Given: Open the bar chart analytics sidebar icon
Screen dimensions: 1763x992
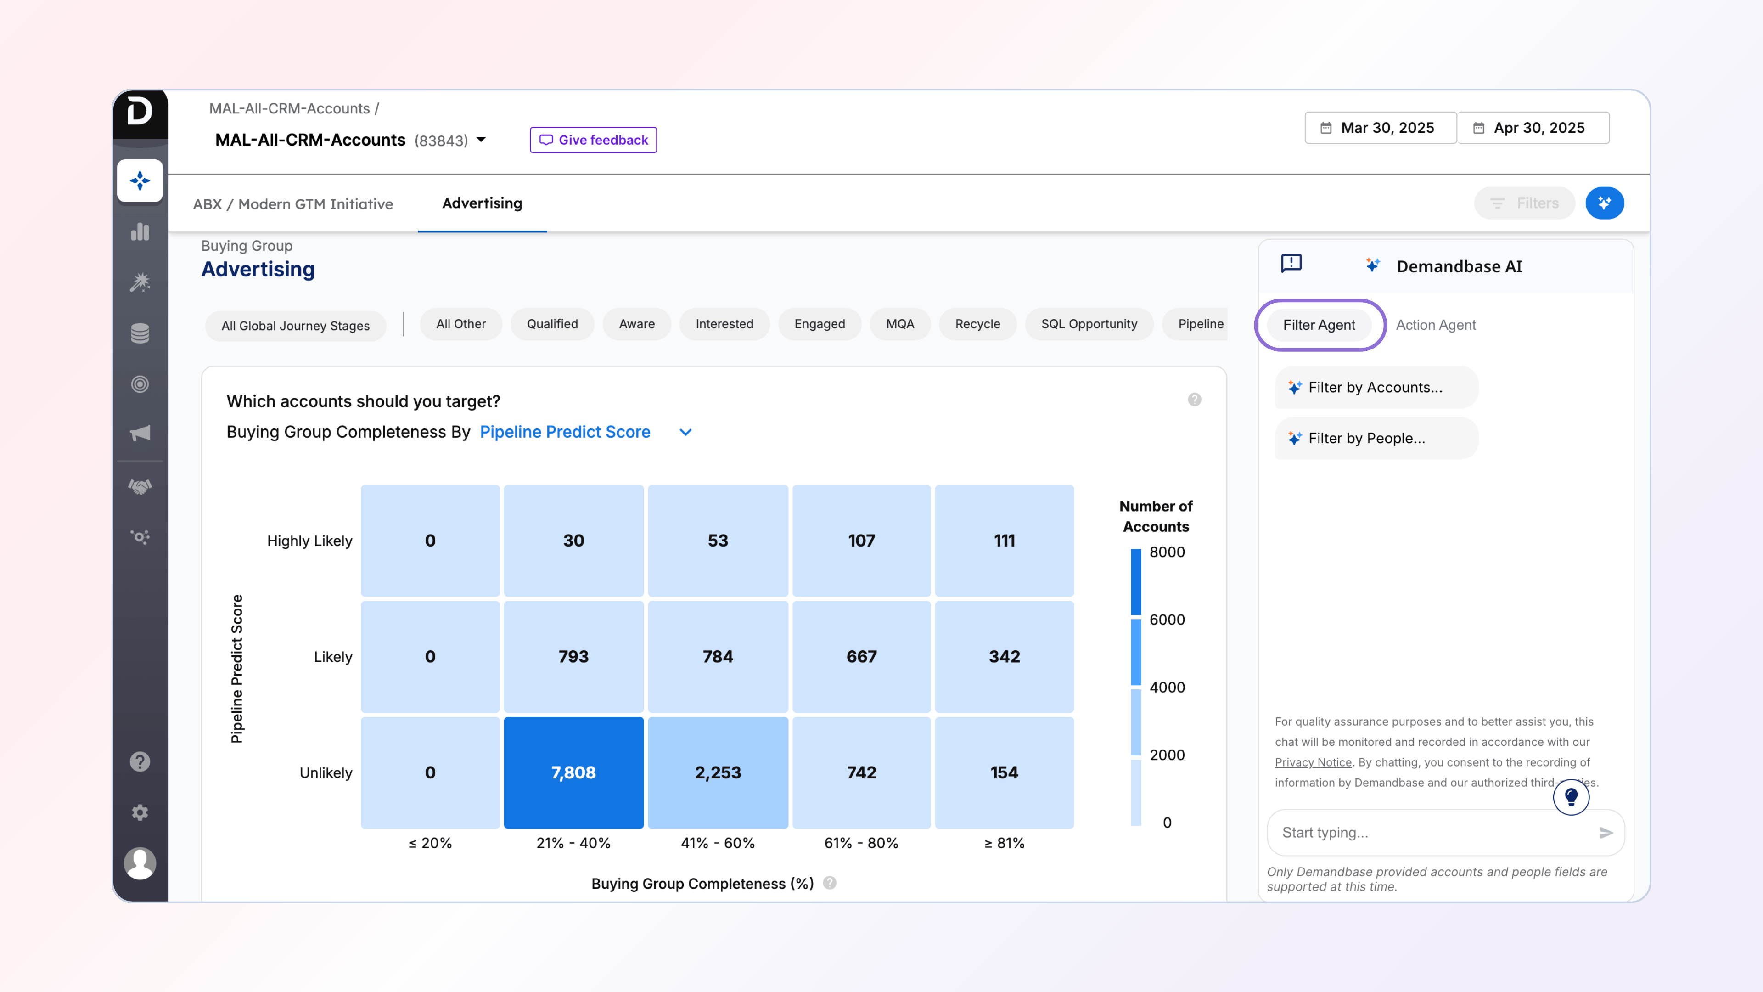Looking at the screenshot, I should click(140, 232).
